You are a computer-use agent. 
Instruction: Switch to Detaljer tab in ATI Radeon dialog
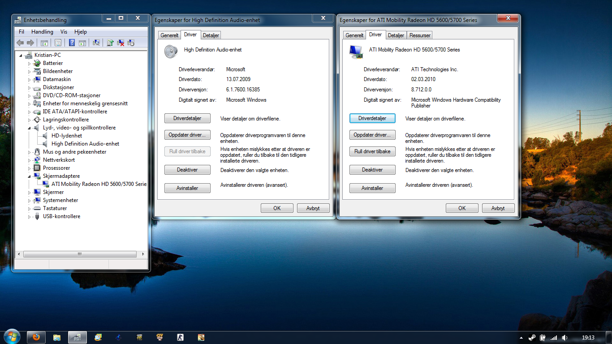396,35
